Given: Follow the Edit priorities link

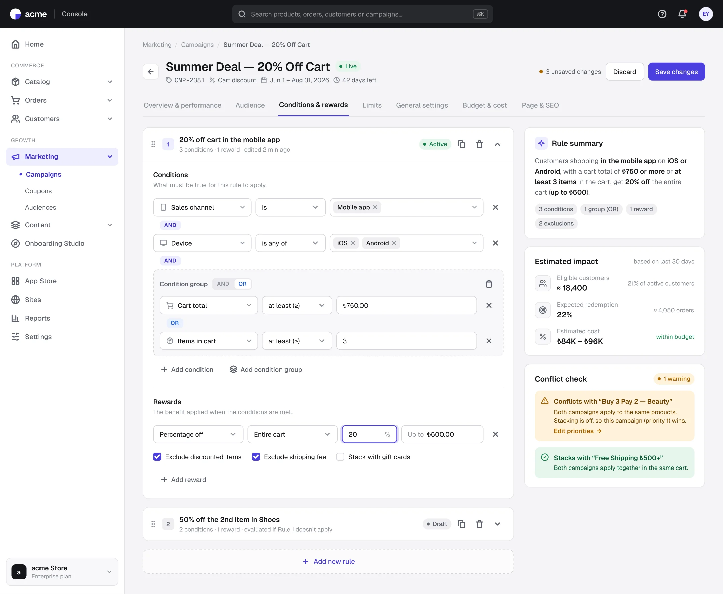Looking at the screenshot, I should tap(578, 431).
